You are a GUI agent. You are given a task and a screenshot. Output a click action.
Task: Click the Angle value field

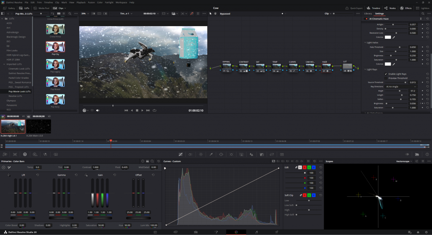coord(413,91)
